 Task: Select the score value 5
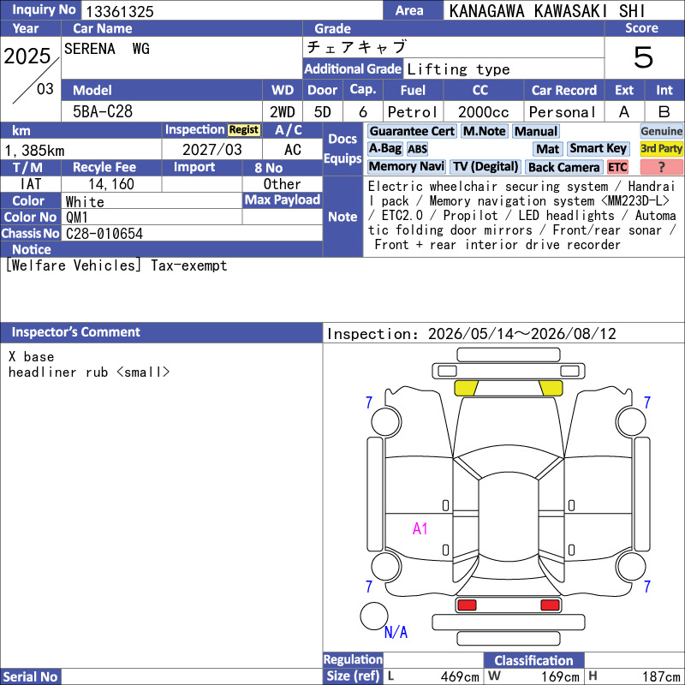pos(643,57)
